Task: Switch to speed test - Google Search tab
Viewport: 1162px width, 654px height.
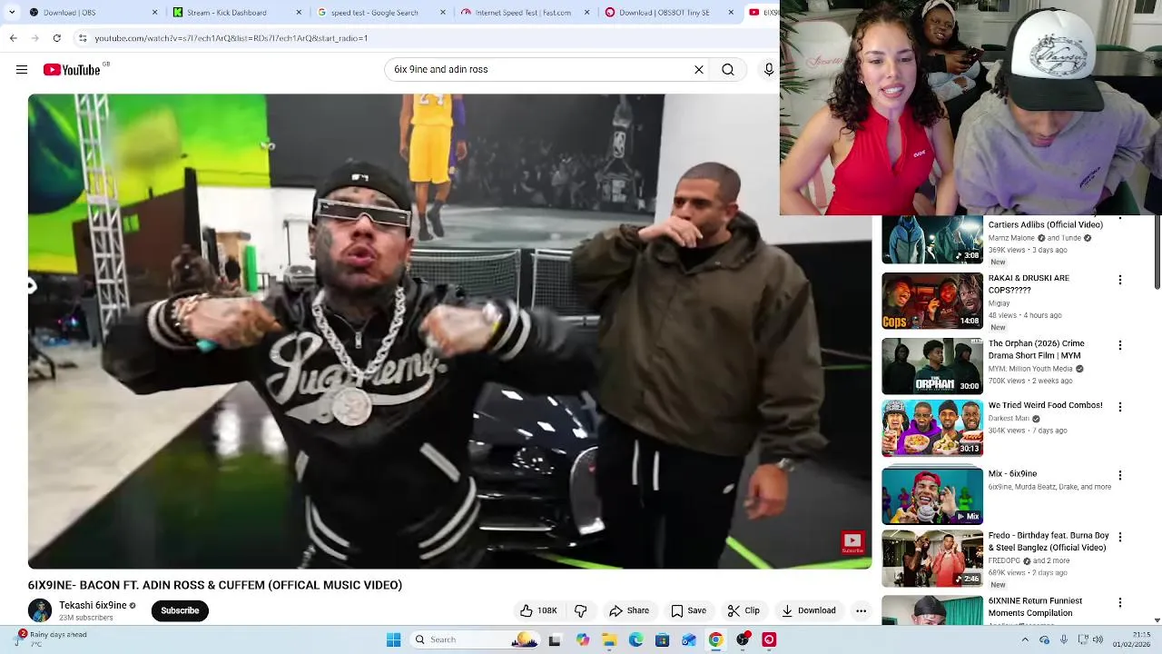Action: pos(381,13)
